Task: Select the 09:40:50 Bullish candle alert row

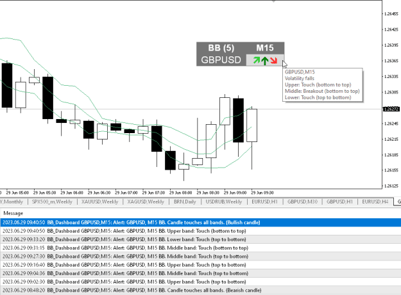Action: [x=200, y=222]
